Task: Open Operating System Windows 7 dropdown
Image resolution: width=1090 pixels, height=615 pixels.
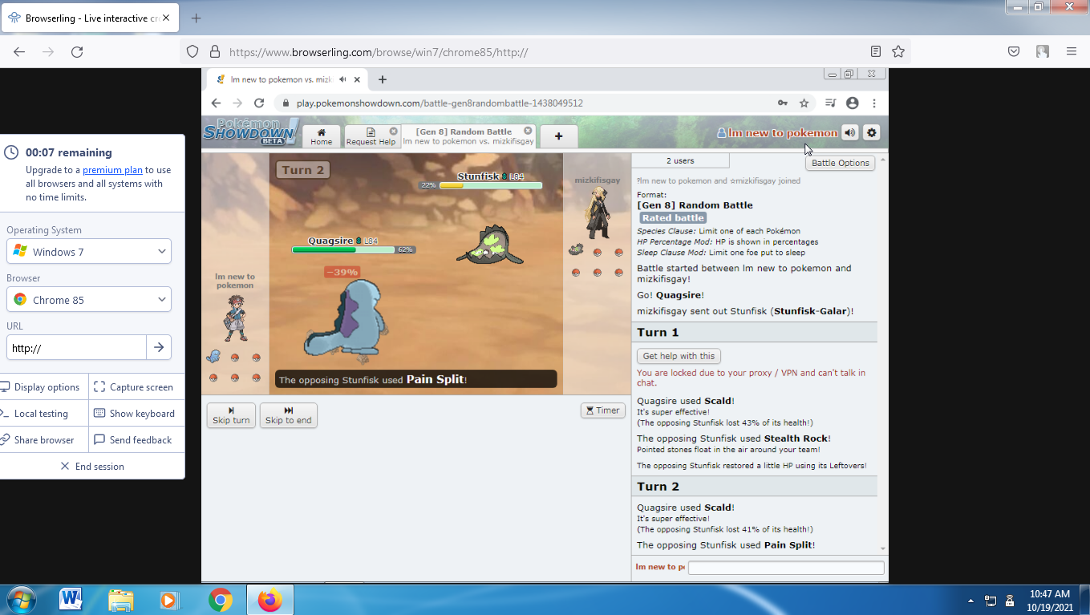Action: click(89, 252)
